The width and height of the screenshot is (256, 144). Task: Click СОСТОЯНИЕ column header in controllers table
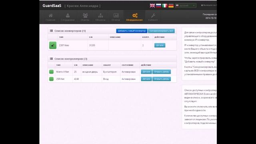pos(128,65)
